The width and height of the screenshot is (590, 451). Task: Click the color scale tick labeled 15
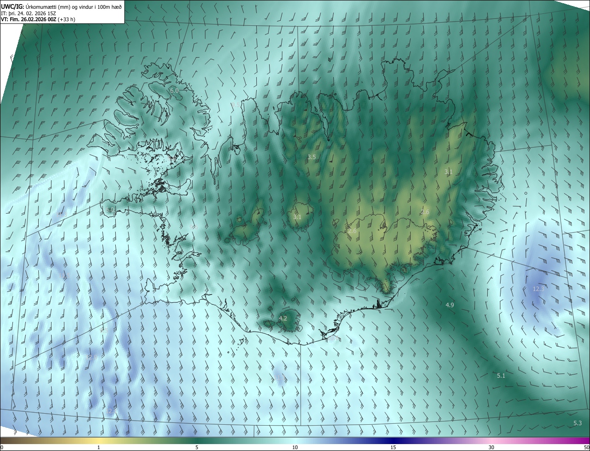[x=393, y=448]
